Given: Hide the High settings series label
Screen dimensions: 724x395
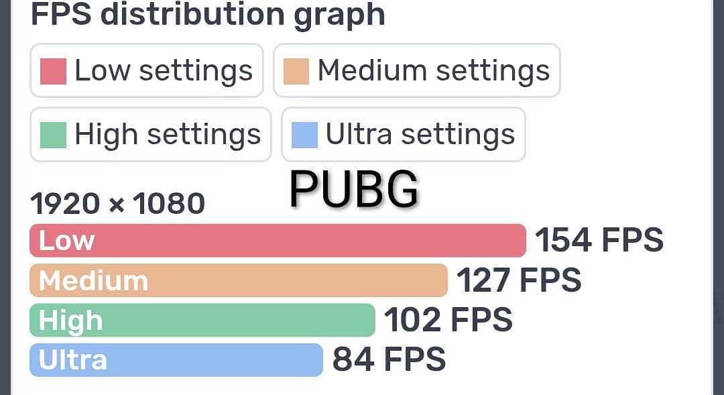Looking at the screenshot, I should (167, 135).
